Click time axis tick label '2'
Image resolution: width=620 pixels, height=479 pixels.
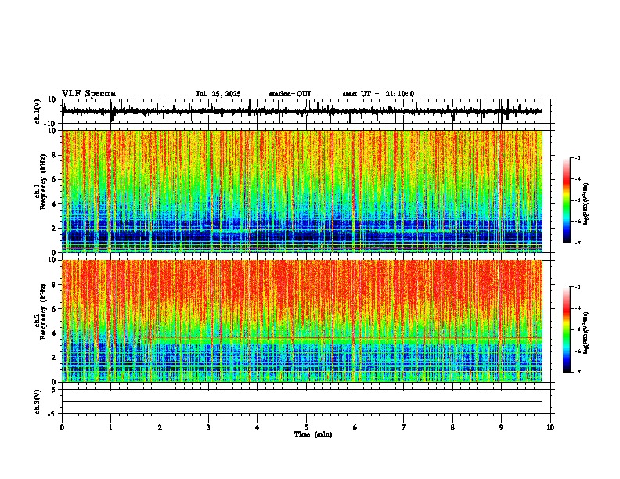click(160, 427)
